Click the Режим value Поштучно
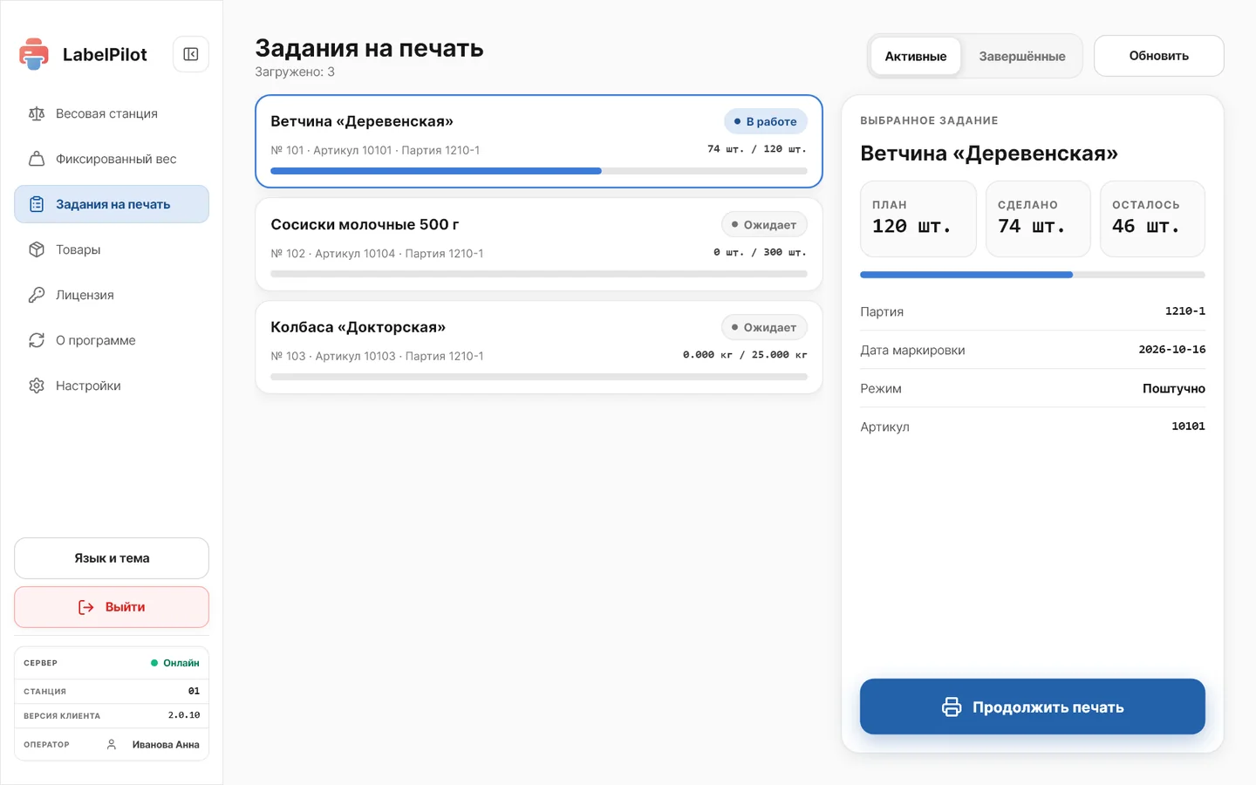The width and height of the screenshot is (1256, 785). [x=1174, y=388]
